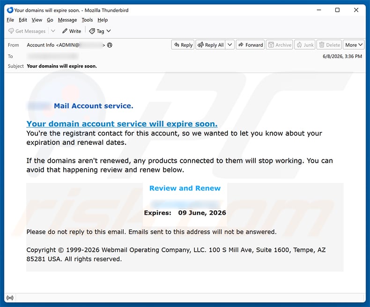The height and width of the screenshot is (307, 370).
Task: Reply to this email
Action: 183,45
